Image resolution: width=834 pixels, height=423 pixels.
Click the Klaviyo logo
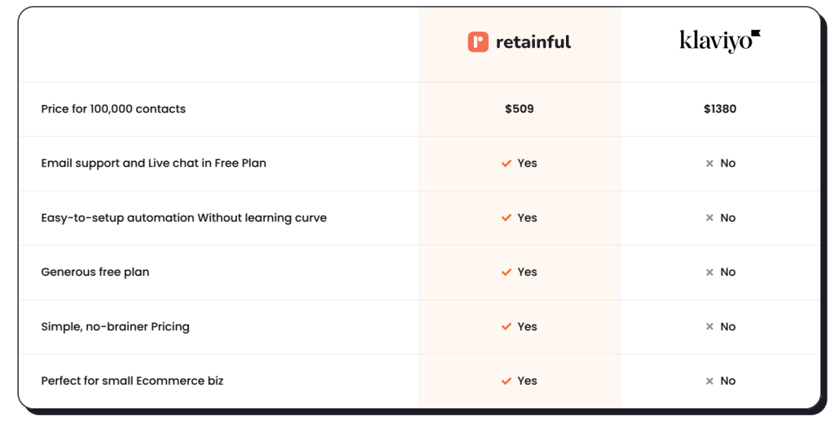[720, 41]
